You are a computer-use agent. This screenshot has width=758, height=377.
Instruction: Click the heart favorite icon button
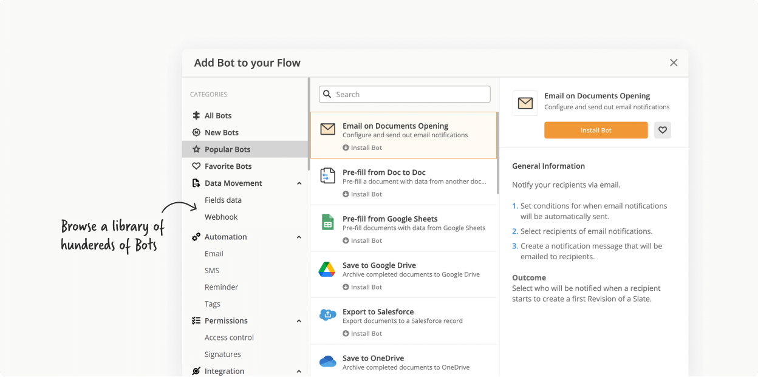click(x=663, y=130)
